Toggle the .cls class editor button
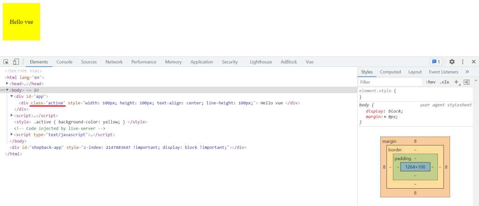The height and width of the screenshot is (206, 479). pos(444,82)
